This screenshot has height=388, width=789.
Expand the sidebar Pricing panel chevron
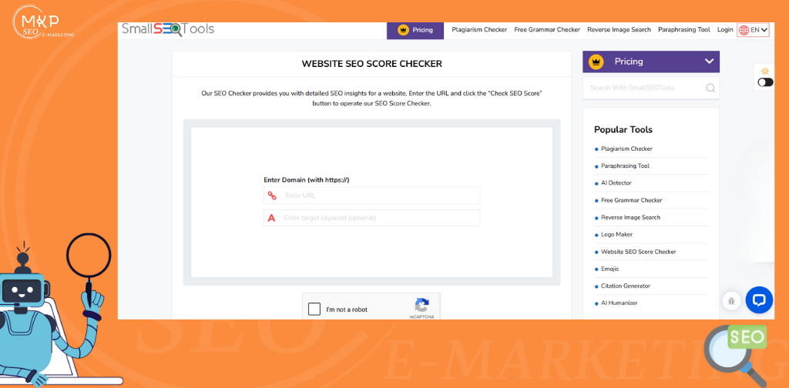709,62
